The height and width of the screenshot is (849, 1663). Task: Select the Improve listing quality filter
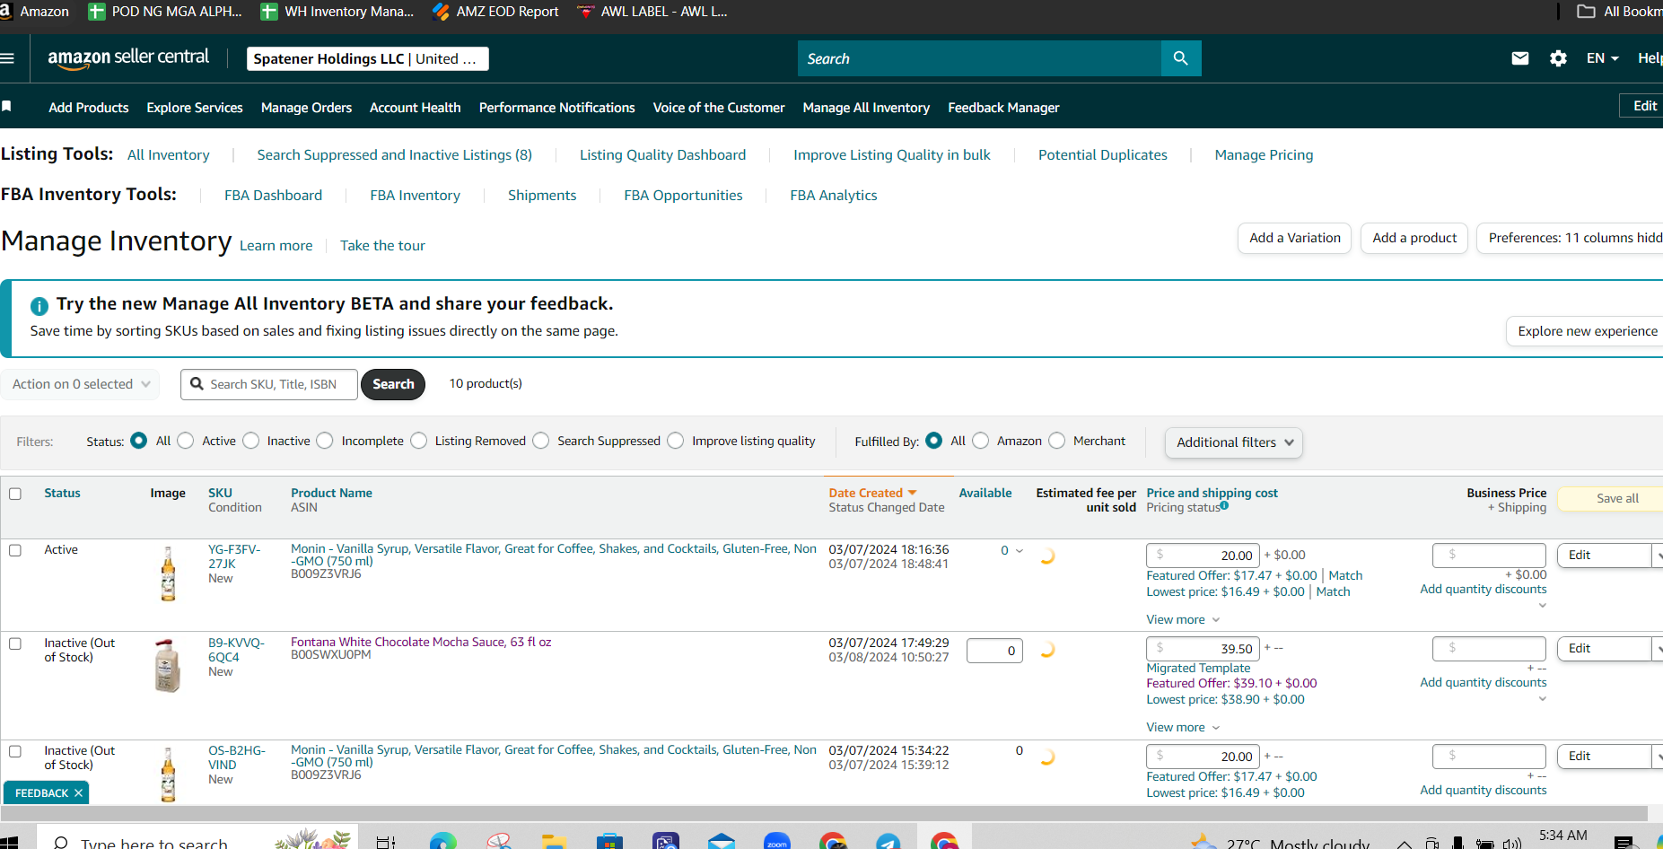(676, 441)
